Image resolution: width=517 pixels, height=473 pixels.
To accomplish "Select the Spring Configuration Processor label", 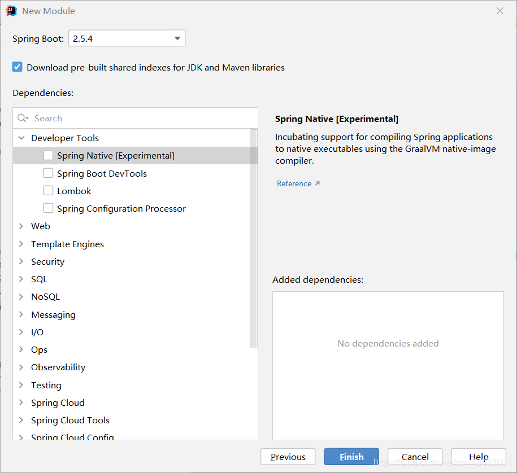I will (121, 208).
